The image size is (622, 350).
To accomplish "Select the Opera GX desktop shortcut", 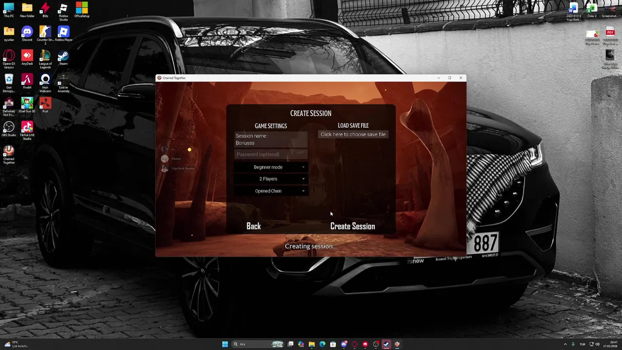I will tap(9, 59).
